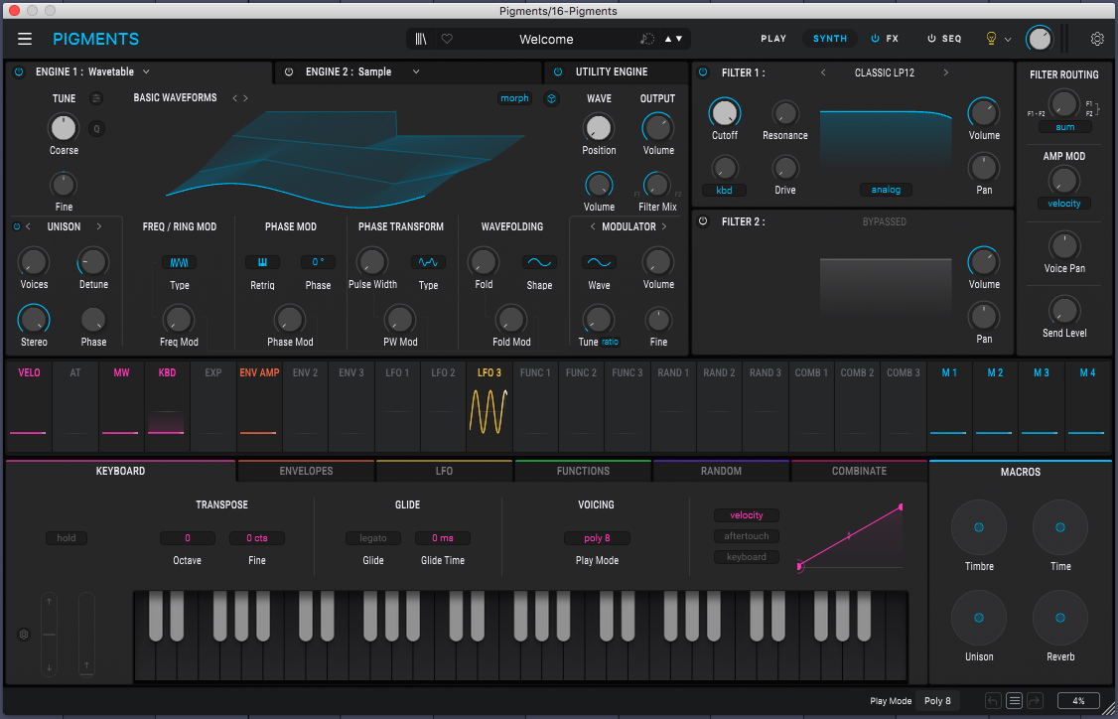Select the velocity curve button
The image size is (1118, 719).
[747, 515]
